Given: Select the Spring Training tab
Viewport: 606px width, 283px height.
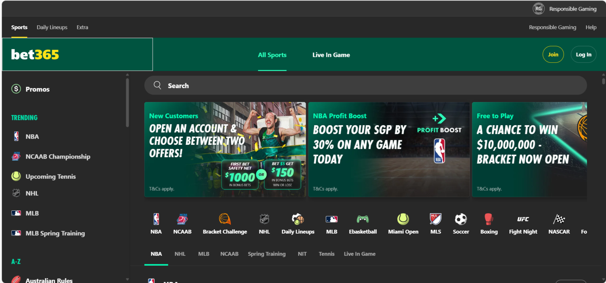Looking at the screenshot, I should 267,254.
